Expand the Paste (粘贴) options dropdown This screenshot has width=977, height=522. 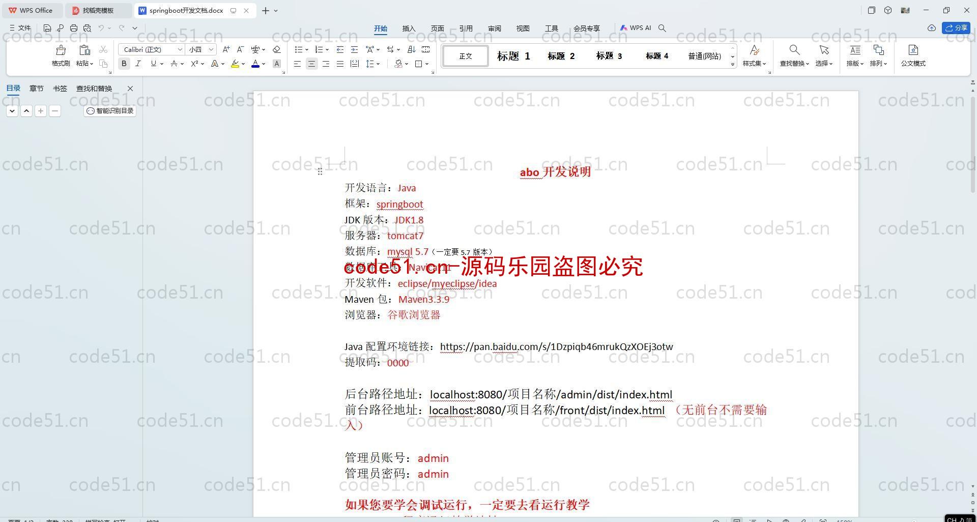(84, 64)
